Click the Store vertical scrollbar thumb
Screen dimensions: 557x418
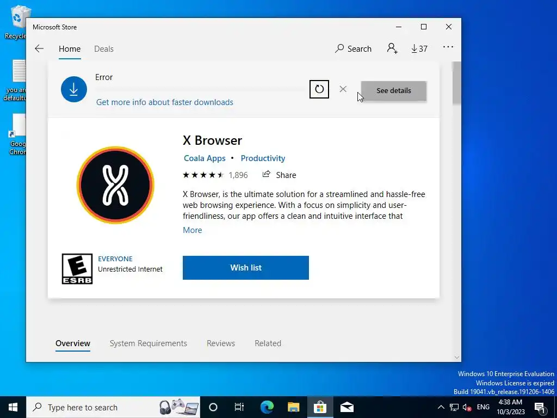click(x=456, y=83)
